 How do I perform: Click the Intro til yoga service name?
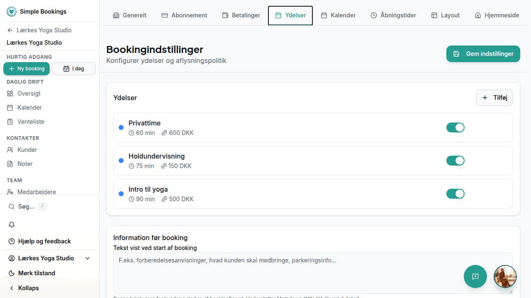pyautogui.click(x=148, y=189)
